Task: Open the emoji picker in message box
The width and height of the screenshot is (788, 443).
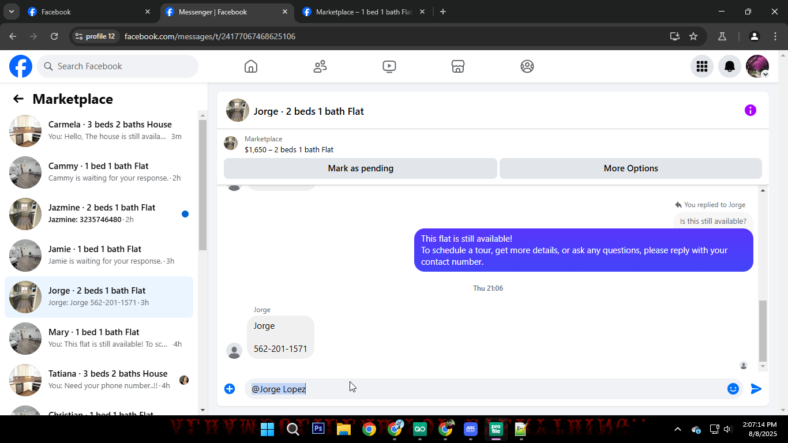Action: [733, 389]
